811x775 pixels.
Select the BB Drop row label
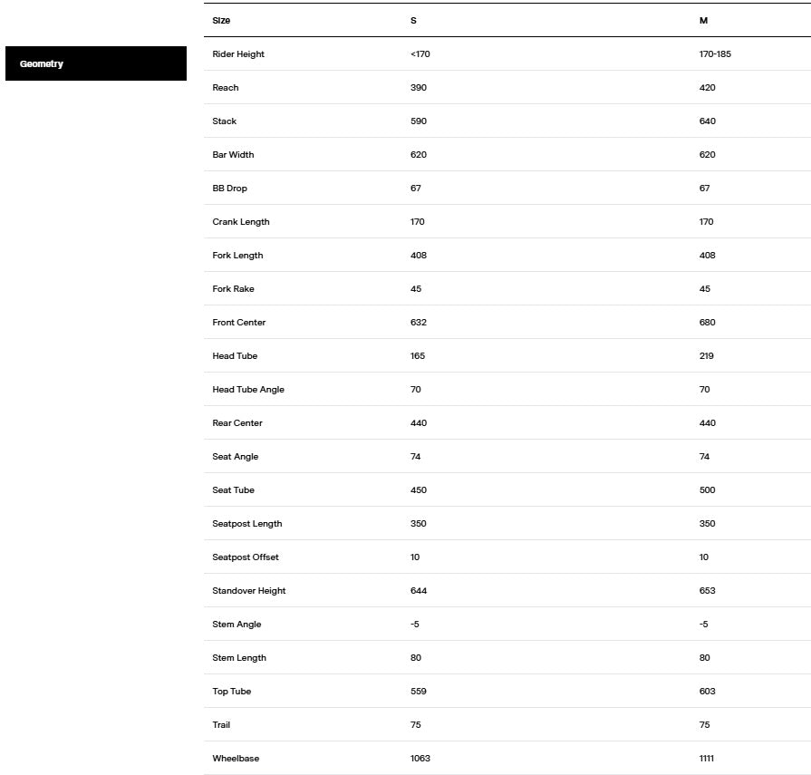tap(229, 189)
